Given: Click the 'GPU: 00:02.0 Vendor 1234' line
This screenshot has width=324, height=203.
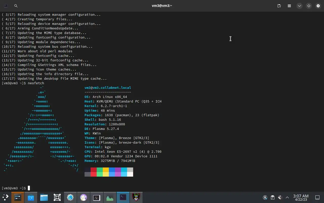Looking at the screenshot, I should pos(121,156).
